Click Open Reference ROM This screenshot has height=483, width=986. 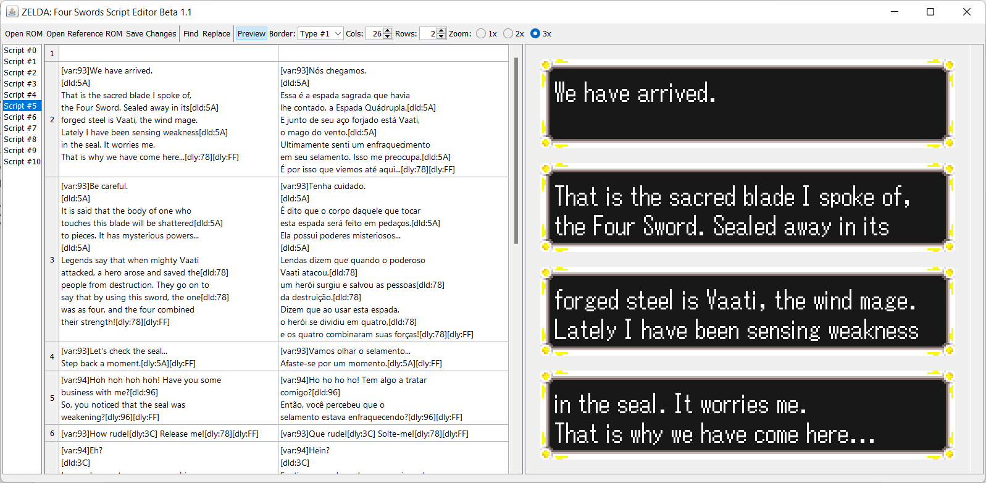pos(85,33)
